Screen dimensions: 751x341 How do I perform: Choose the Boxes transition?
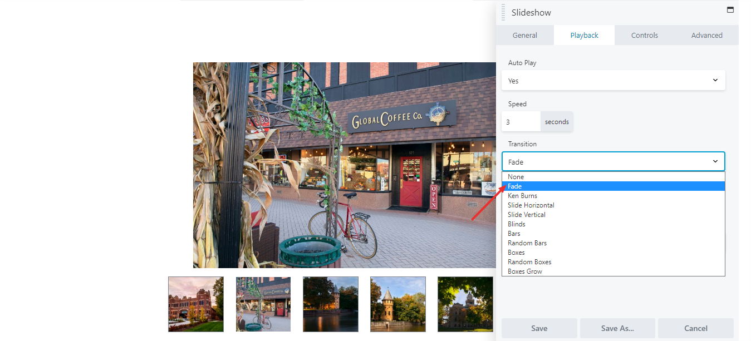coord(613,253)
